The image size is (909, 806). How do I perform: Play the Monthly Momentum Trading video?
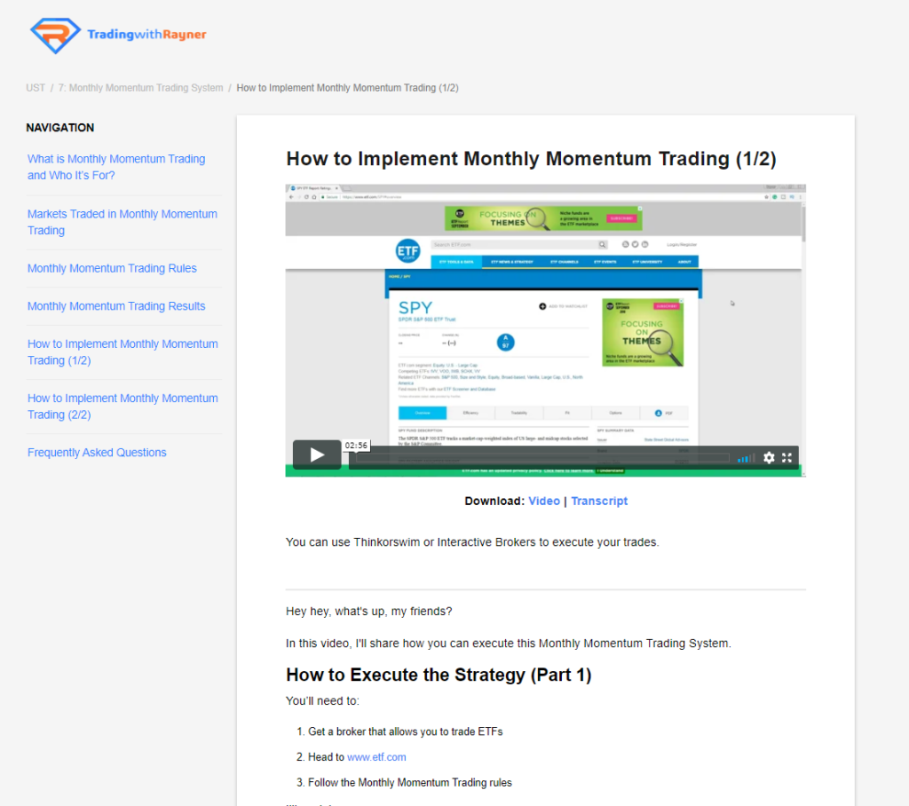click(x=317, y=454)
